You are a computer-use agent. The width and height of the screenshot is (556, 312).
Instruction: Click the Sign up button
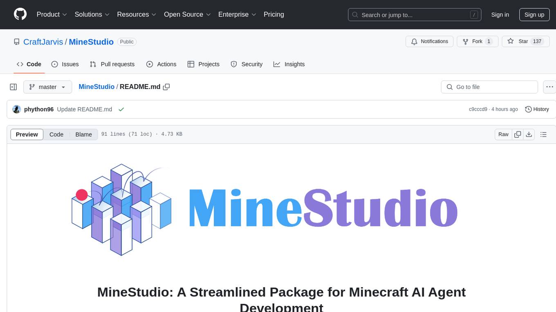click(534, 15)
